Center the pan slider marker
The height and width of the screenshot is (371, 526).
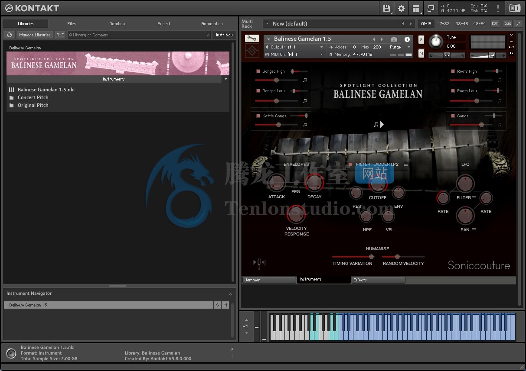point(447,55)
